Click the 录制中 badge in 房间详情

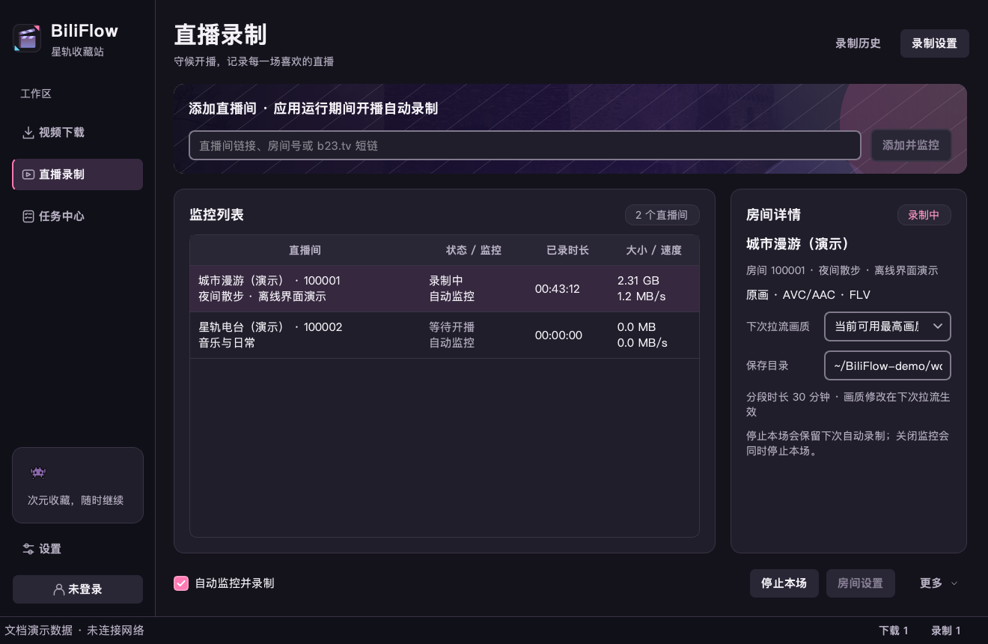click(924, 215)
